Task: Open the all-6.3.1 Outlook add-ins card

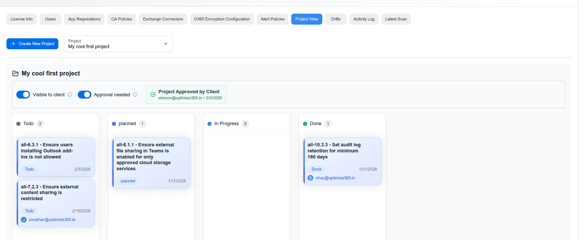Action: (56, 157)
